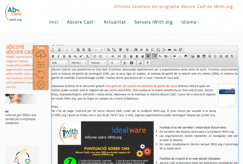Open the Normal paragraph format dropdown
243x164 pixels.
coord(79,63)
